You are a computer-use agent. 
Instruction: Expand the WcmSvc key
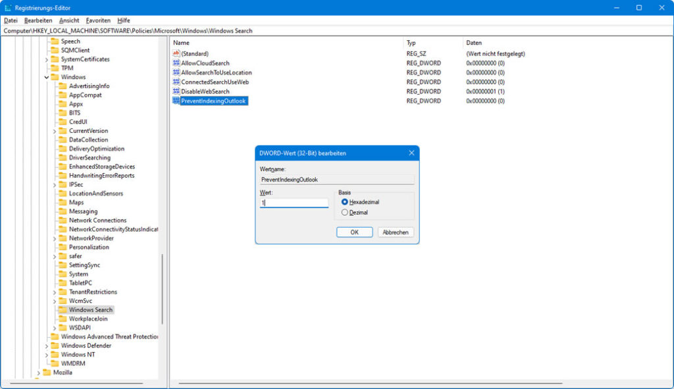point(55,301)
